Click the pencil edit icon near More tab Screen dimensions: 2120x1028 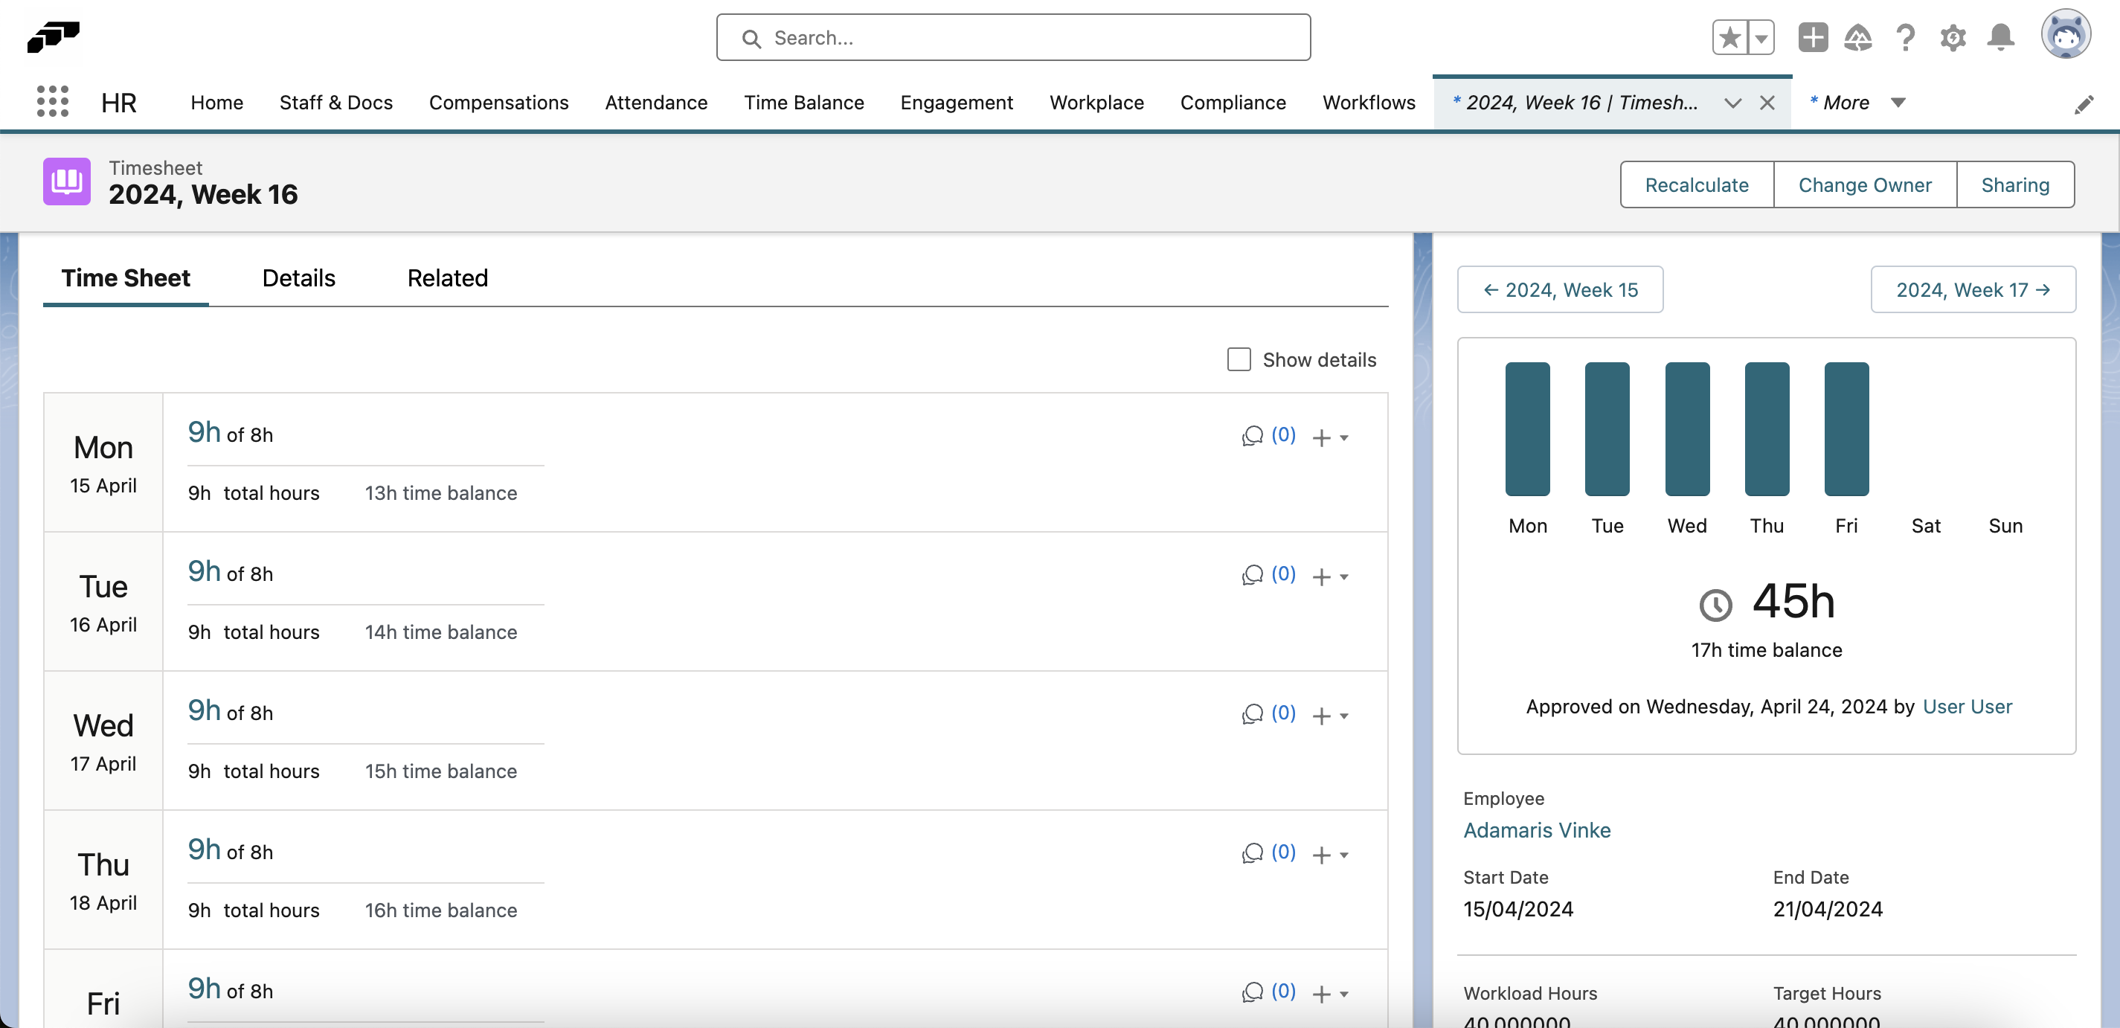coord(2084,103)
